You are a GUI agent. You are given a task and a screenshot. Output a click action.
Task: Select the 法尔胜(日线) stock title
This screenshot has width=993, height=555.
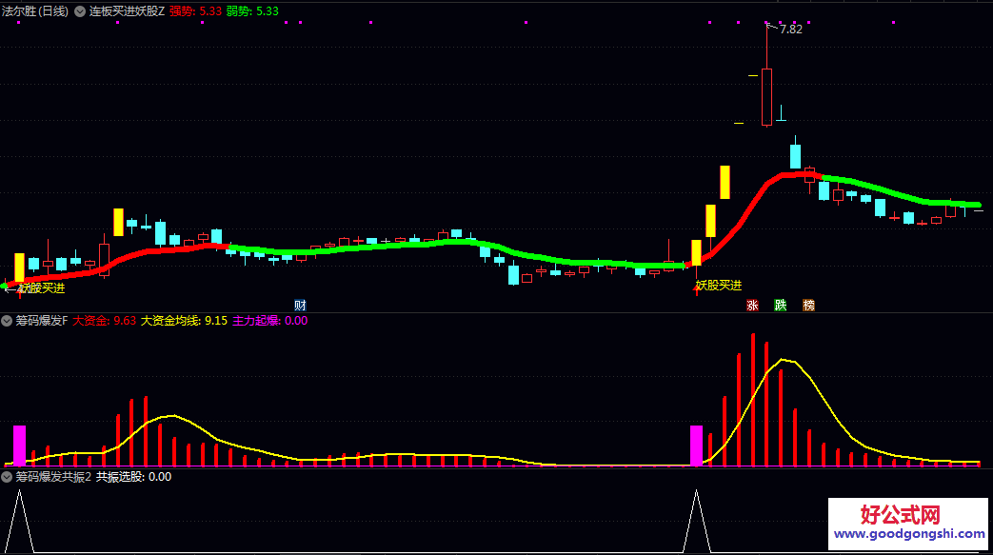pos(35,11)
